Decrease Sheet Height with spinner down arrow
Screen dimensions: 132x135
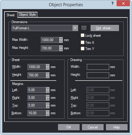pos(48,77)
